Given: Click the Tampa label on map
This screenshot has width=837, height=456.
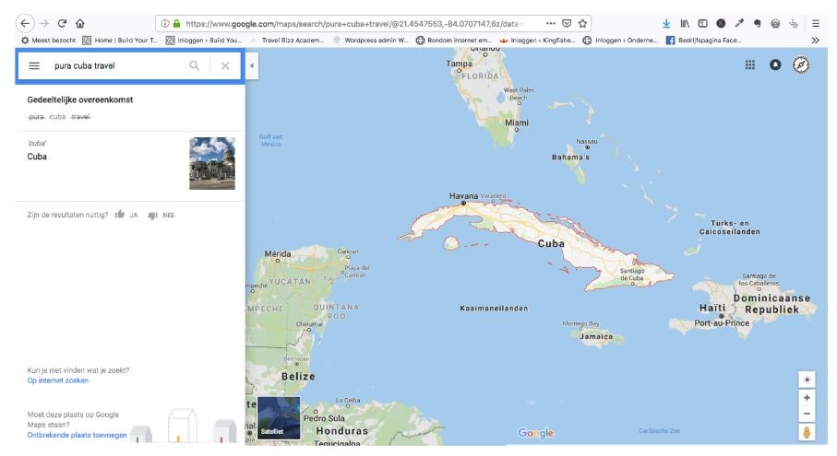Looking at the screenshot, I should click(459, 64).
